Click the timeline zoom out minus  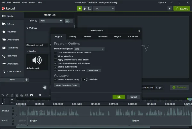(x=46, y=95)
